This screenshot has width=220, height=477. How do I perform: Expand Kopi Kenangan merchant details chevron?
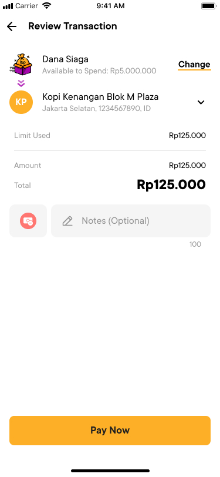pyautogui.click(x=201, y=103)
